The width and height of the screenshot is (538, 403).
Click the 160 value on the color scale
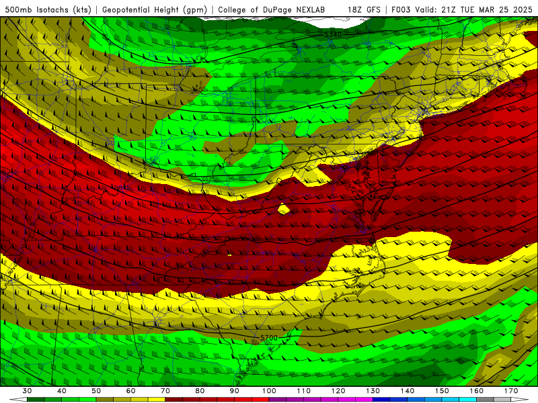[477, 391]
